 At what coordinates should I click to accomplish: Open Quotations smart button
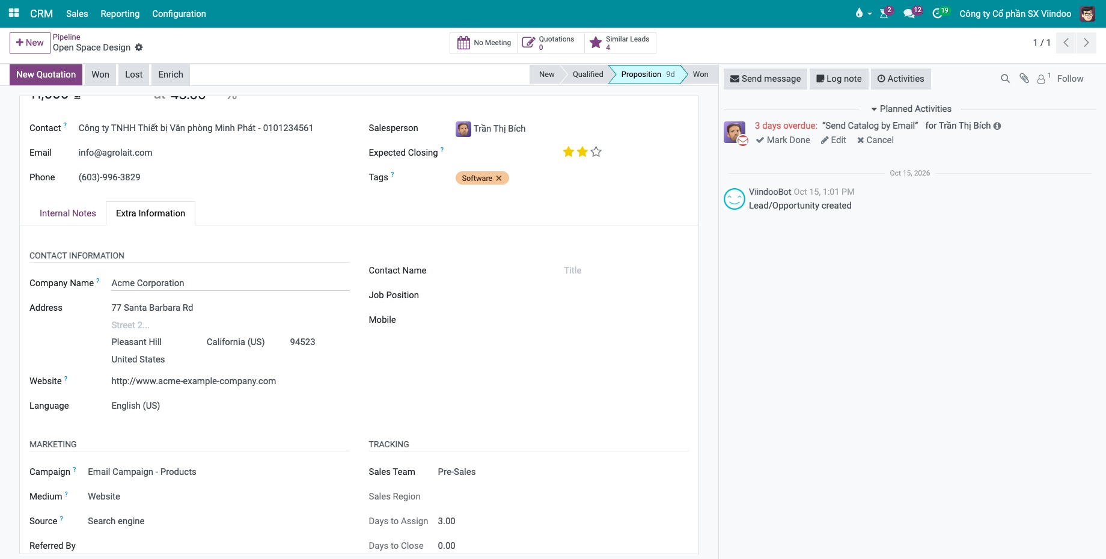click(551, 43)
